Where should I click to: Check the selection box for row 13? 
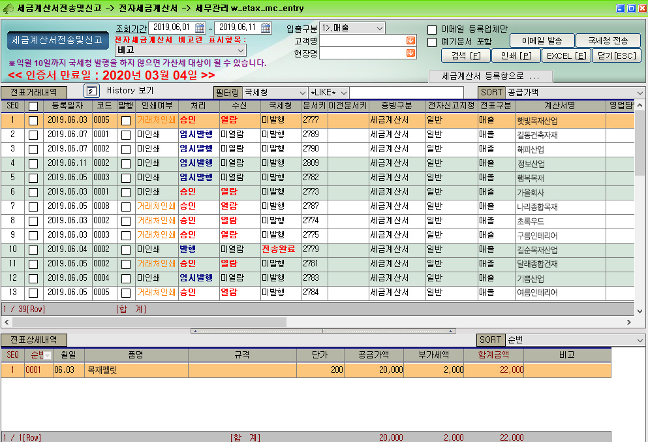point(33,292)
